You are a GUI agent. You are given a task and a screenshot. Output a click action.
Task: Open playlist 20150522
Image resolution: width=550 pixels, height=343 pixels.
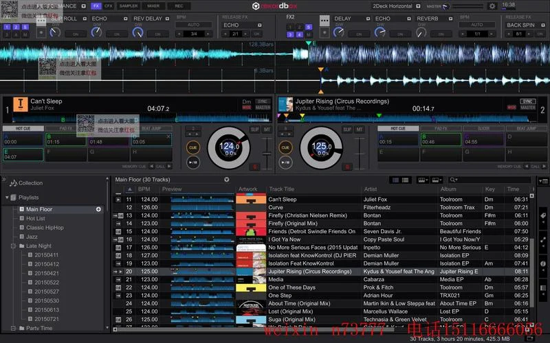coord(47,283)
